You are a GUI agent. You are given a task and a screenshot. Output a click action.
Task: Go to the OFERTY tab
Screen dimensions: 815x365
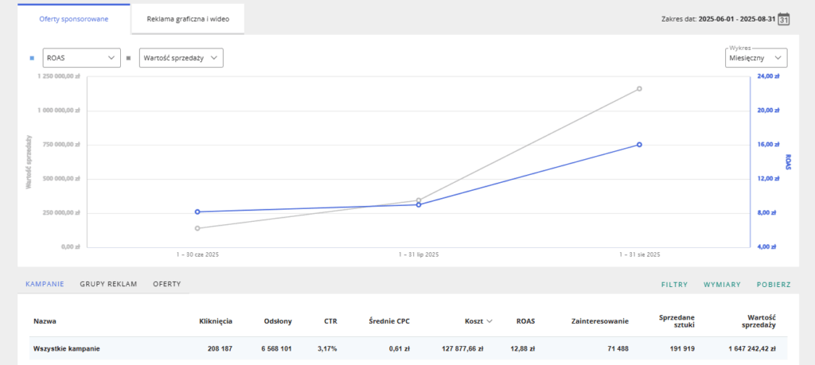point(167,284)
